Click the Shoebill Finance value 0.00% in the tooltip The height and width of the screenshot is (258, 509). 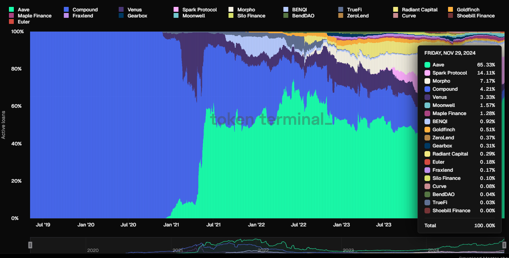[x=487, y=211]
